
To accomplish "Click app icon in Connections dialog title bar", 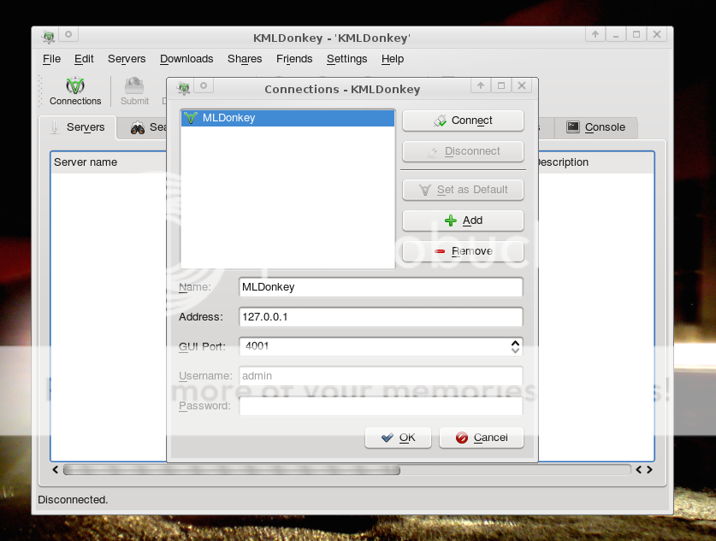I will tap(184, 86).
